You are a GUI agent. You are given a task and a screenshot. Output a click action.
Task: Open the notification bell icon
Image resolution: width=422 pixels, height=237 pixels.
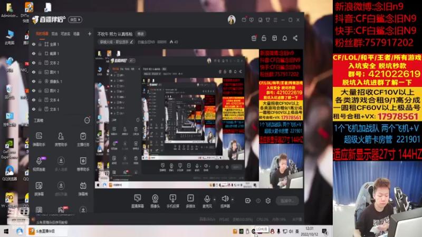[x=285, y=38]
